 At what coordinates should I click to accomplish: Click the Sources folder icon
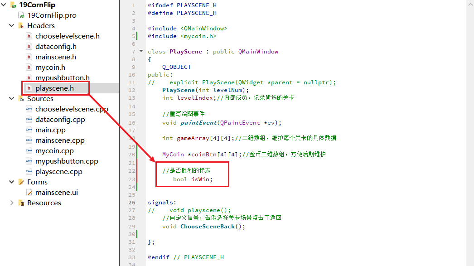click(21, 99)
